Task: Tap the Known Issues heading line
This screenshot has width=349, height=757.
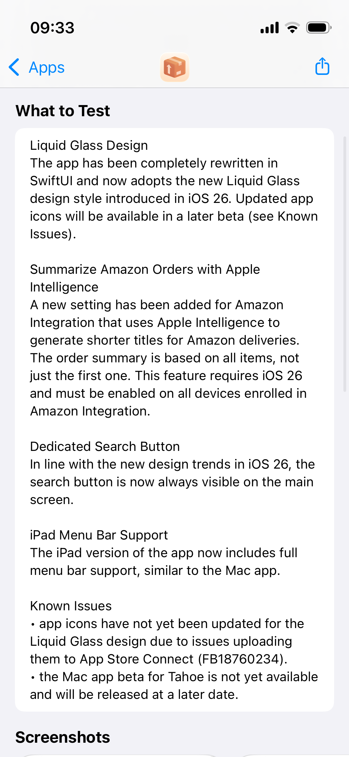Action: tap(71, 606)
